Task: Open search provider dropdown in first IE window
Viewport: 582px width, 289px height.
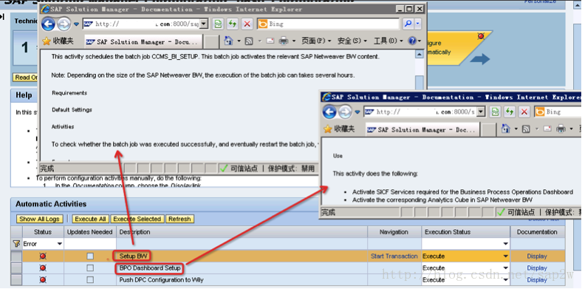Action: (x=418, y=24)
